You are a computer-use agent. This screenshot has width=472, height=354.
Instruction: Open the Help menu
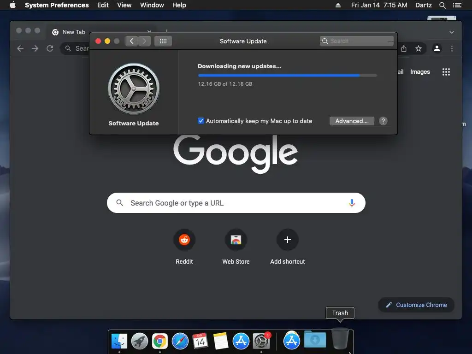(179, 5)
